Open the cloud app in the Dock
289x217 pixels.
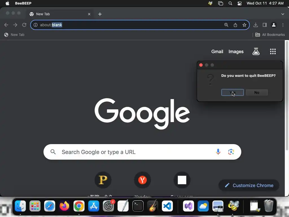tap(203, 206)
